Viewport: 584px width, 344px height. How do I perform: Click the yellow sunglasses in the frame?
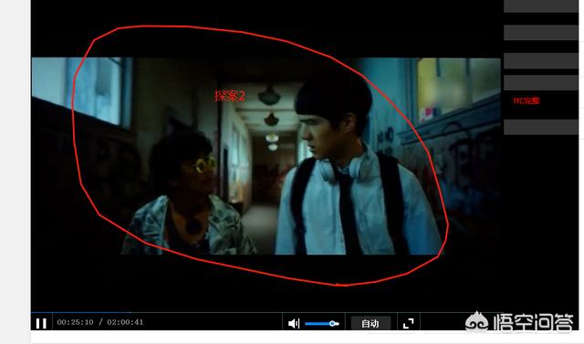click(x=204, y=164)
